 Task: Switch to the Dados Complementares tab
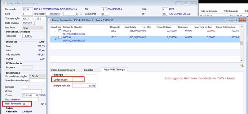(x=63, y=70)
